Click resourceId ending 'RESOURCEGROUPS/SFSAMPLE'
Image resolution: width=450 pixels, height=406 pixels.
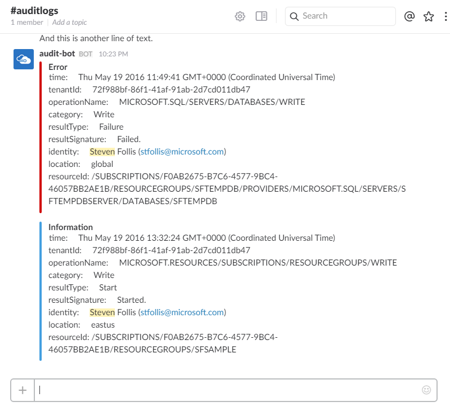(163, 343)
